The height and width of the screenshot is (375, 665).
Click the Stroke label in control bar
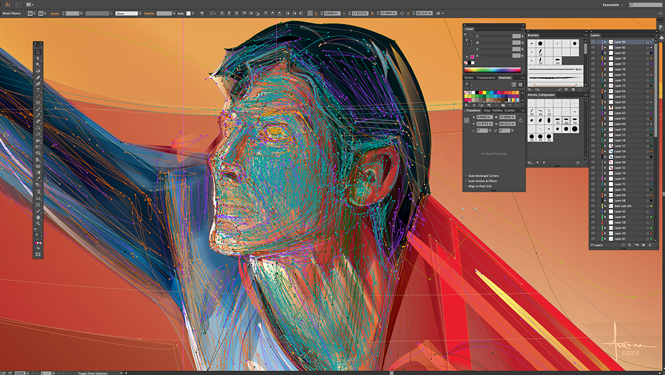pyautogui.click(x=55, y=14)
